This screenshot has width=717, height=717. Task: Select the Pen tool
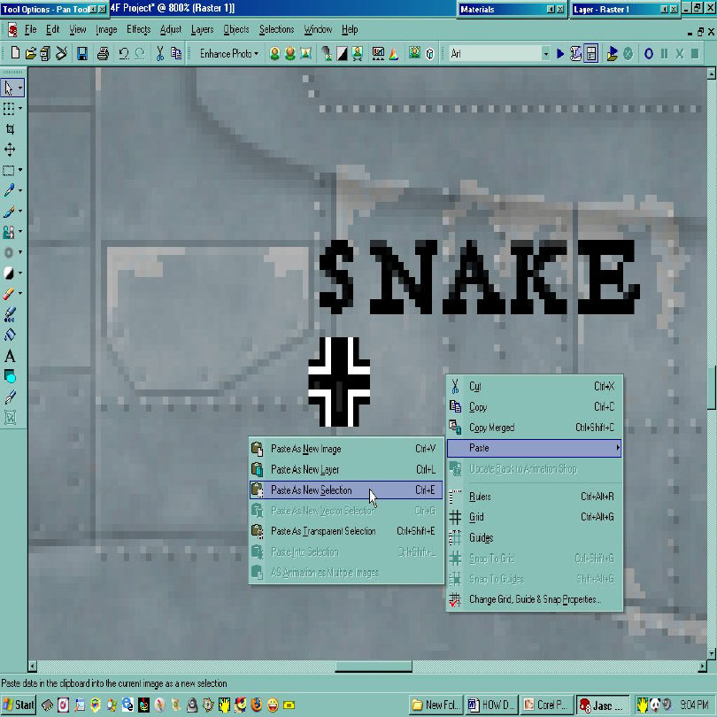pos(10,397)
